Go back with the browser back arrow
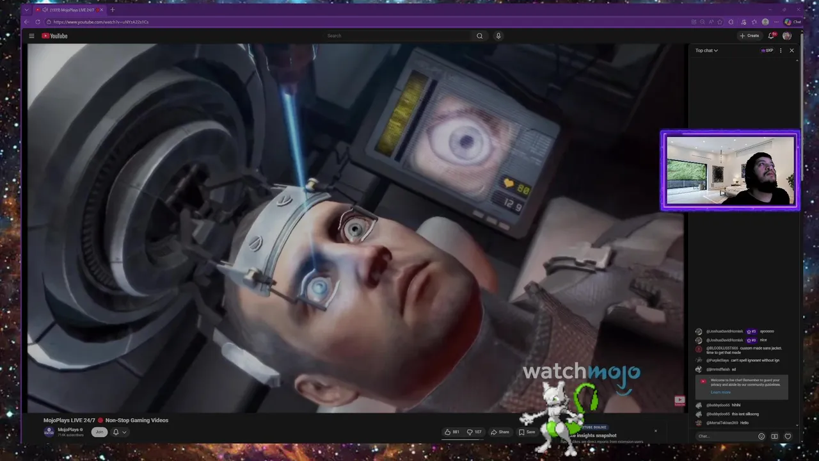This screenshot has height=461, width=819. (x=26, y=22)
